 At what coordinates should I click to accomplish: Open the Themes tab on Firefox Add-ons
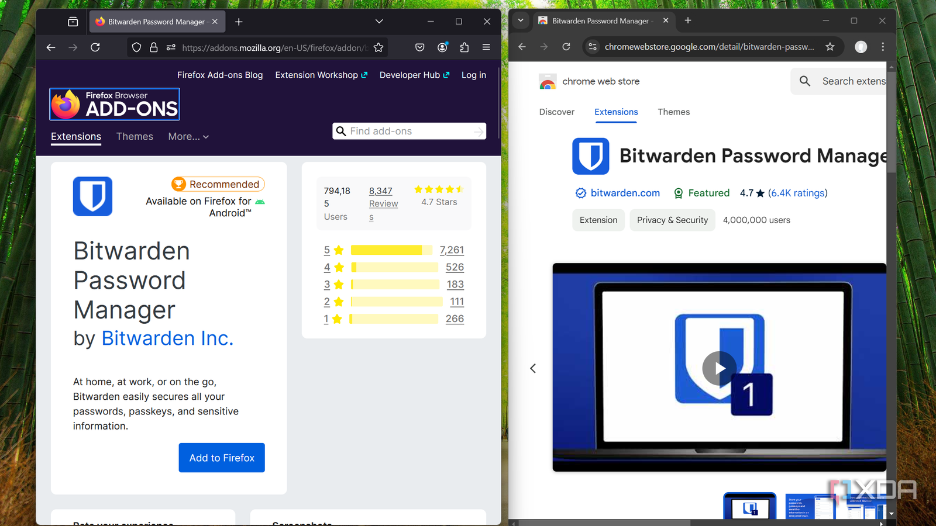click(135, 137)
